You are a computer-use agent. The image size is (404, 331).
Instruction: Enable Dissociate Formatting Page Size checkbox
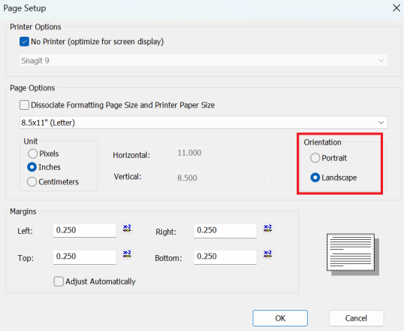pyautogui.click(x=24, y=105)
